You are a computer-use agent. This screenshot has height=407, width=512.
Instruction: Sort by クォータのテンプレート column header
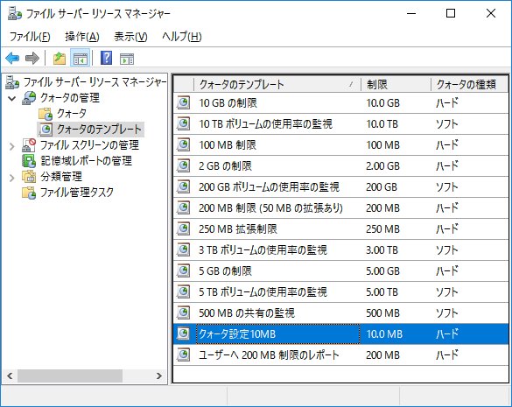277,84
